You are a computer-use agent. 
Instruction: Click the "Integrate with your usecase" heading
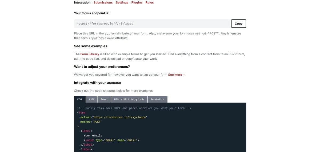click(x=97, y=83)
